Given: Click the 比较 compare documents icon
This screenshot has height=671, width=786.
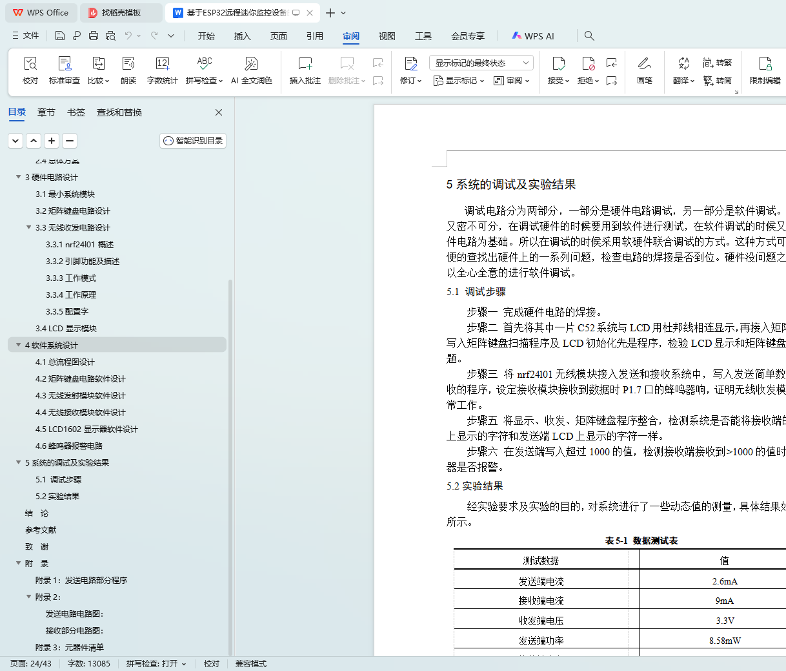Looking at the screenshot, I should [98, 63].
